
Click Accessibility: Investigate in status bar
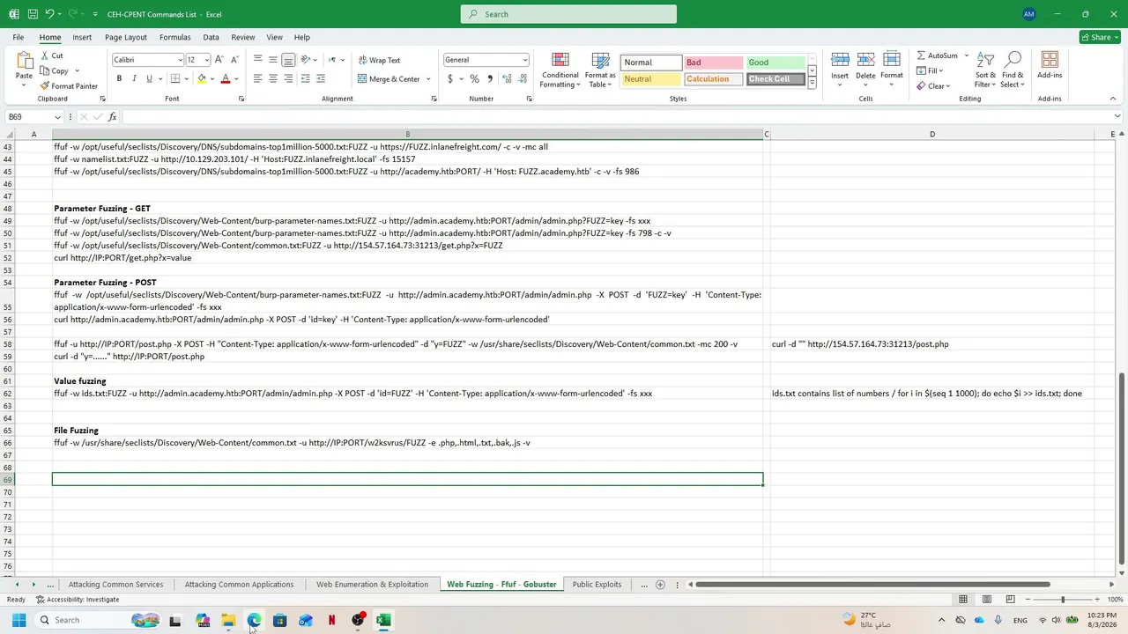78,600
